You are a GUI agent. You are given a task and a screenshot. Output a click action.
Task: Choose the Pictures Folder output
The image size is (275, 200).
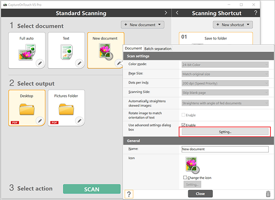66,108
